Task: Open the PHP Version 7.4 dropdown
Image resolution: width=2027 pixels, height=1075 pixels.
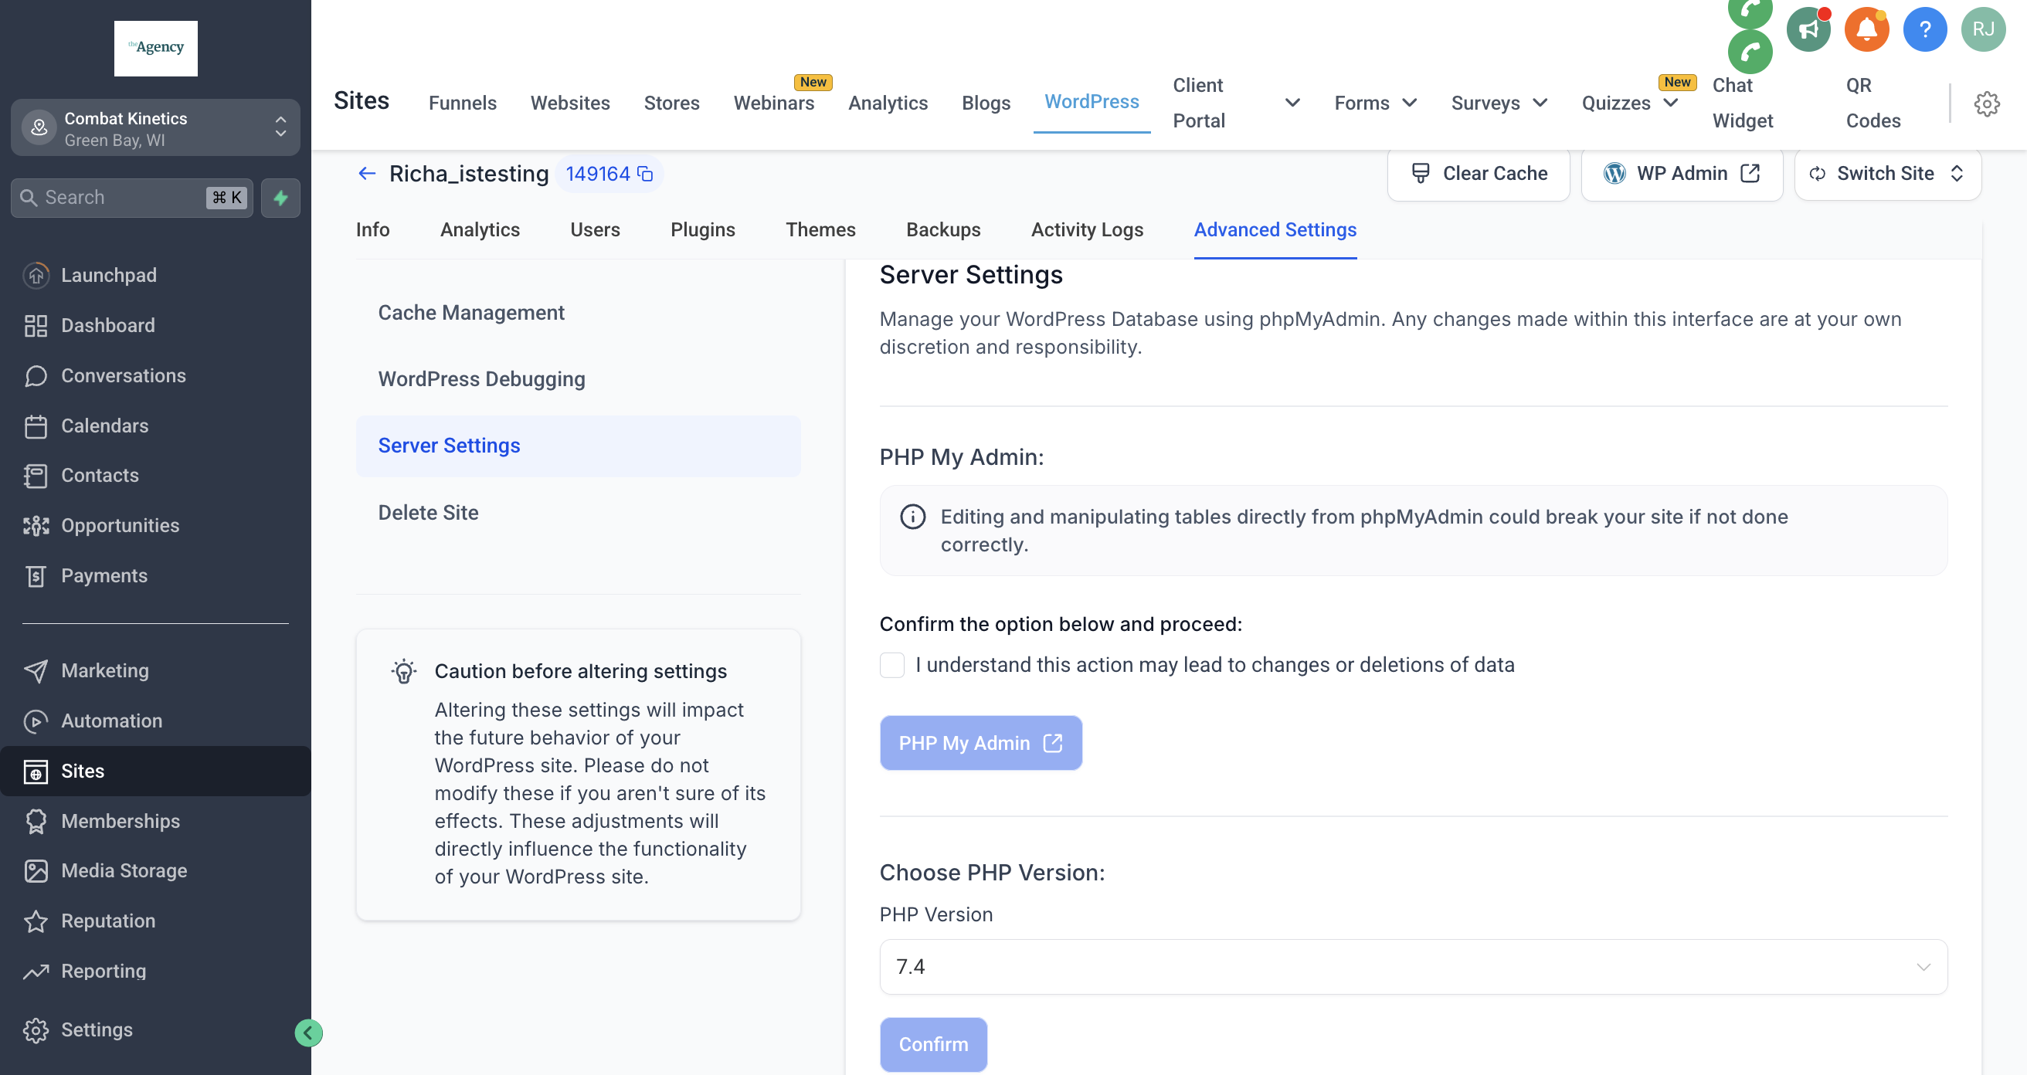Action: point(1413,966)
